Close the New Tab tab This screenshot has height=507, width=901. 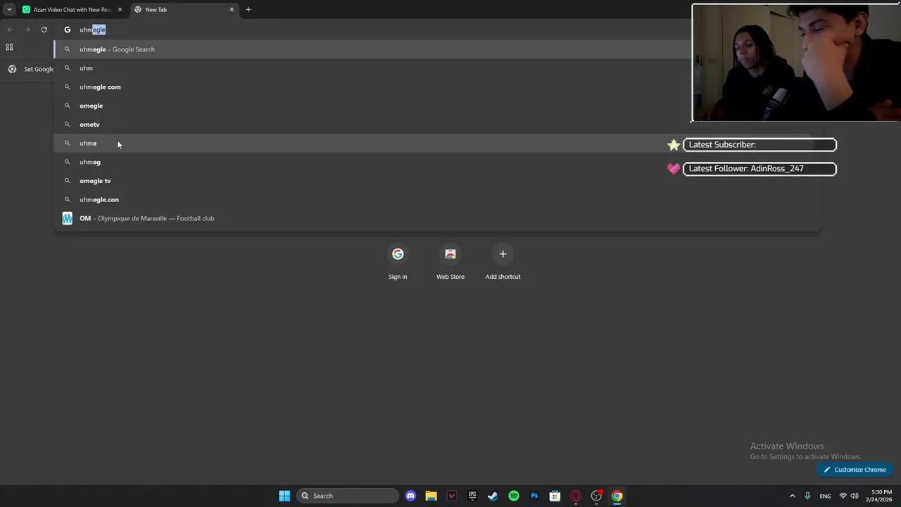pyautogui.click(x=232, y=10)
